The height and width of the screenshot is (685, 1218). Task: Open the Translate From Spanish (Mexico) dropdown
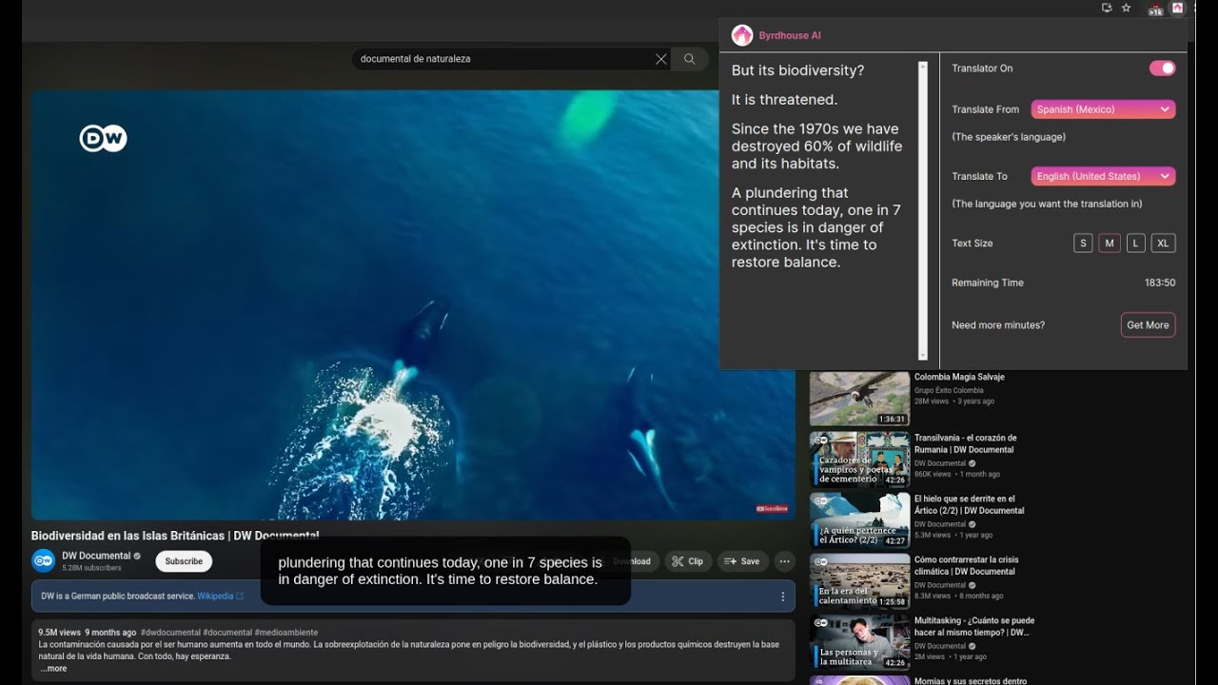tap(1103, 109)
